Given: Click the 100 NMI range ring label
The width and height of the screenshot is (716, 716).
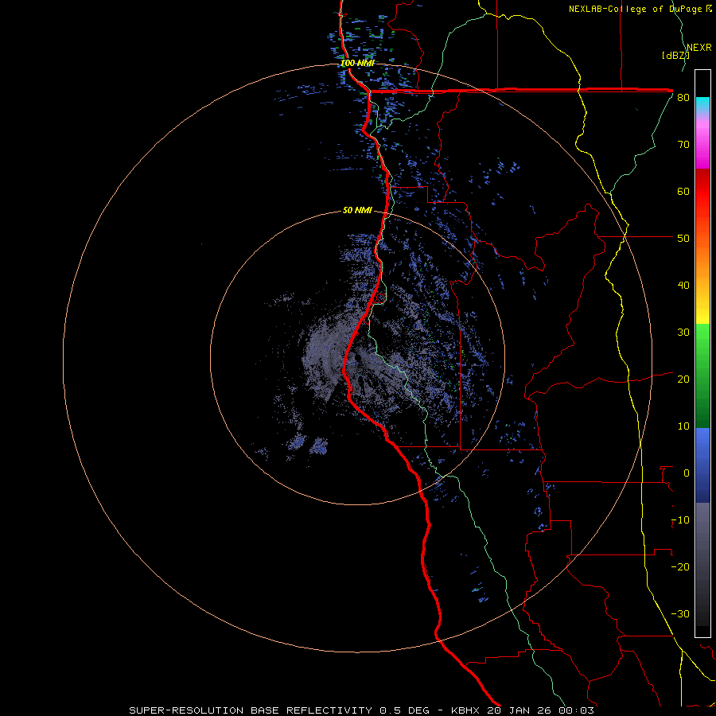Looking at the screenshot, I should (x=358, y=63).
